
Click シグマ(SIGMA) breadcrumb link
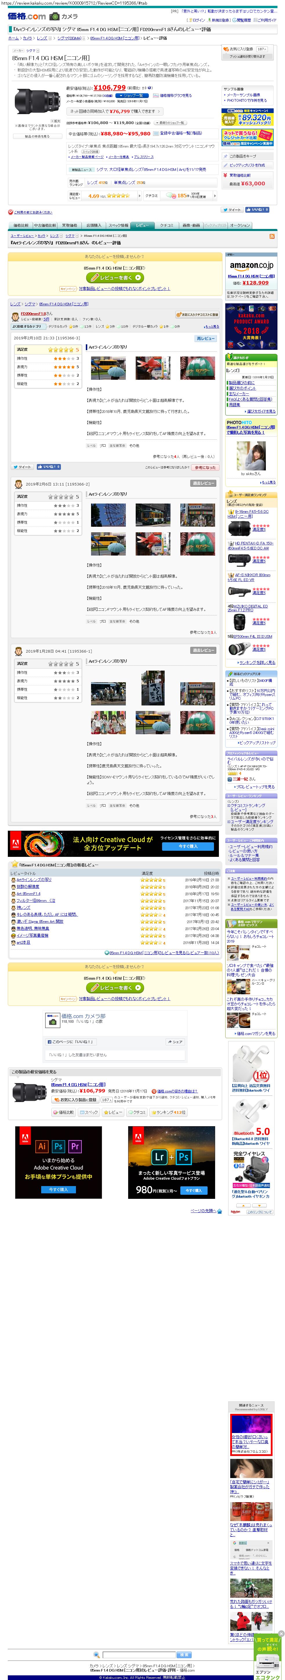[x=69, y=38]
